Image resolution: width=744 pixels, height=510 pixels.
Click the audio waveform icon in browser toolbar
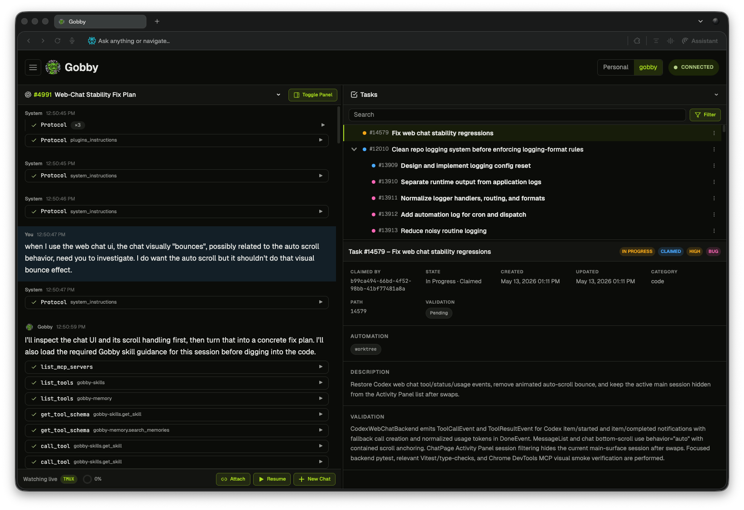671,41
